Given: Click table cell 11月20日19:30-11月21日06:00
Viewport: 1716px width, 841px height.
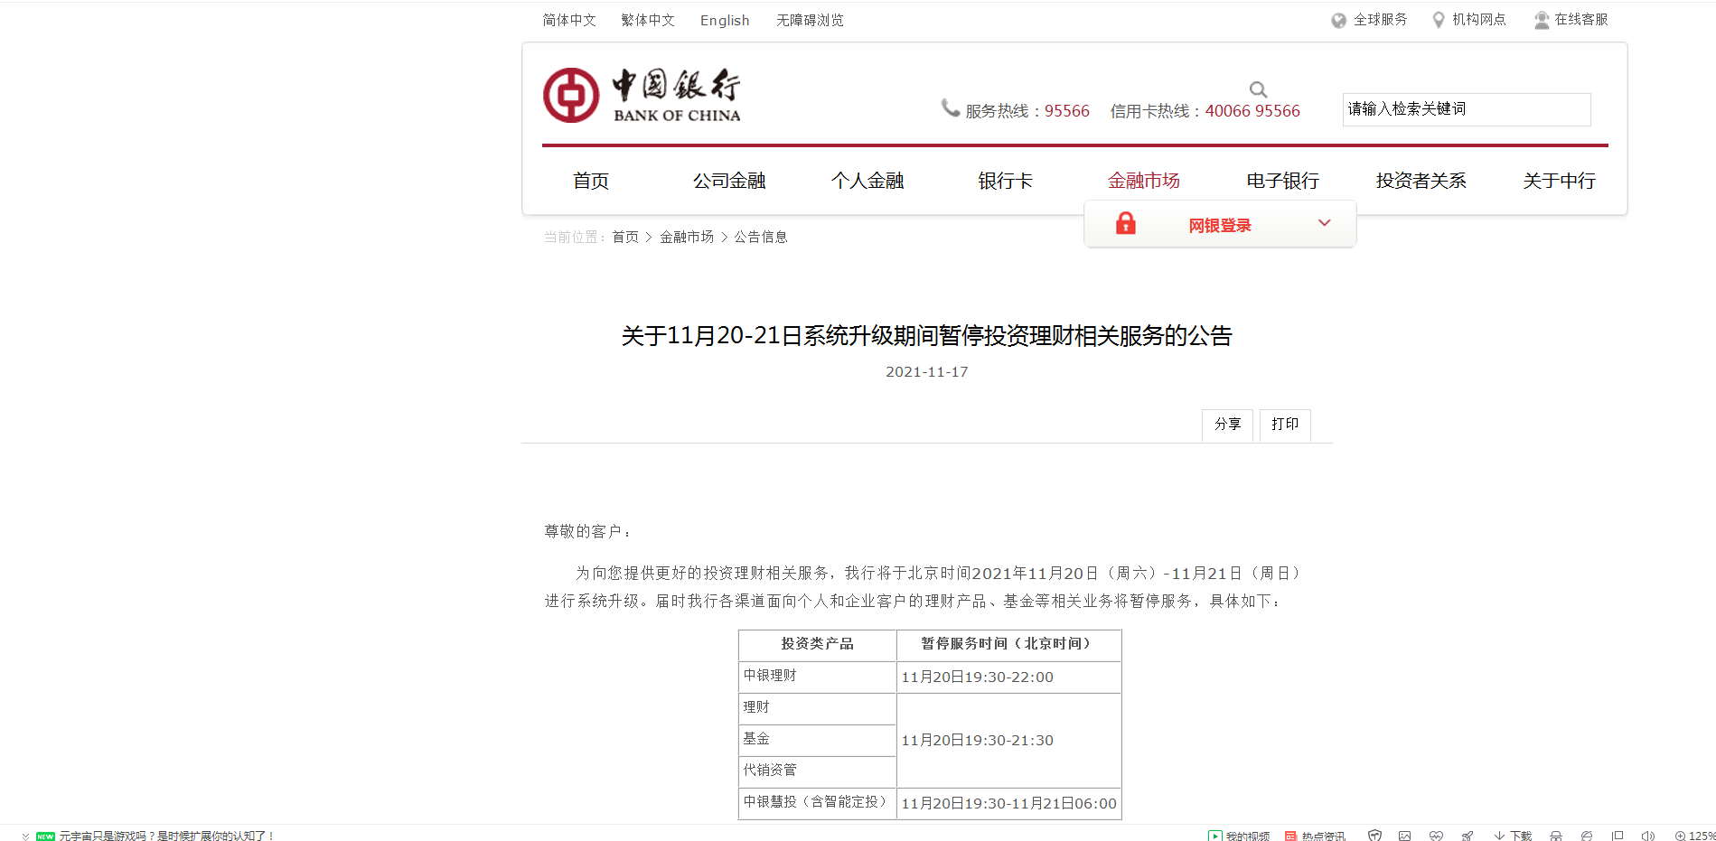Looking at the screenshot, I should pyautogui.click(x=1009, y=804).
